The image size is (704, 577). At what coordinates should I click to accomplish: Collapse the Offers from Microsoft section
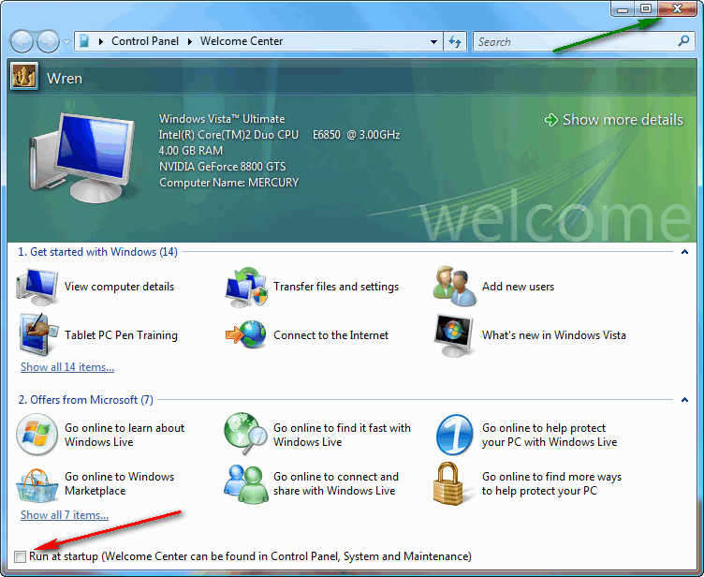point(684,399)
